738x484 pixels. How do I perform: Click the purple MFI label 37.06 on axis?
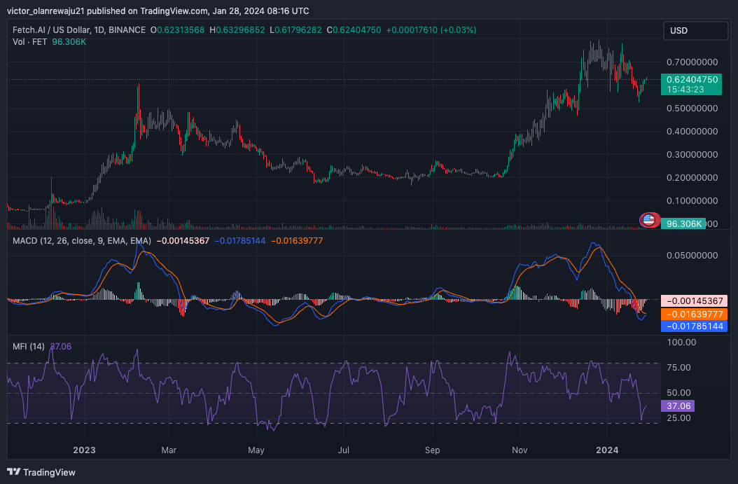[x=678, y=406]
